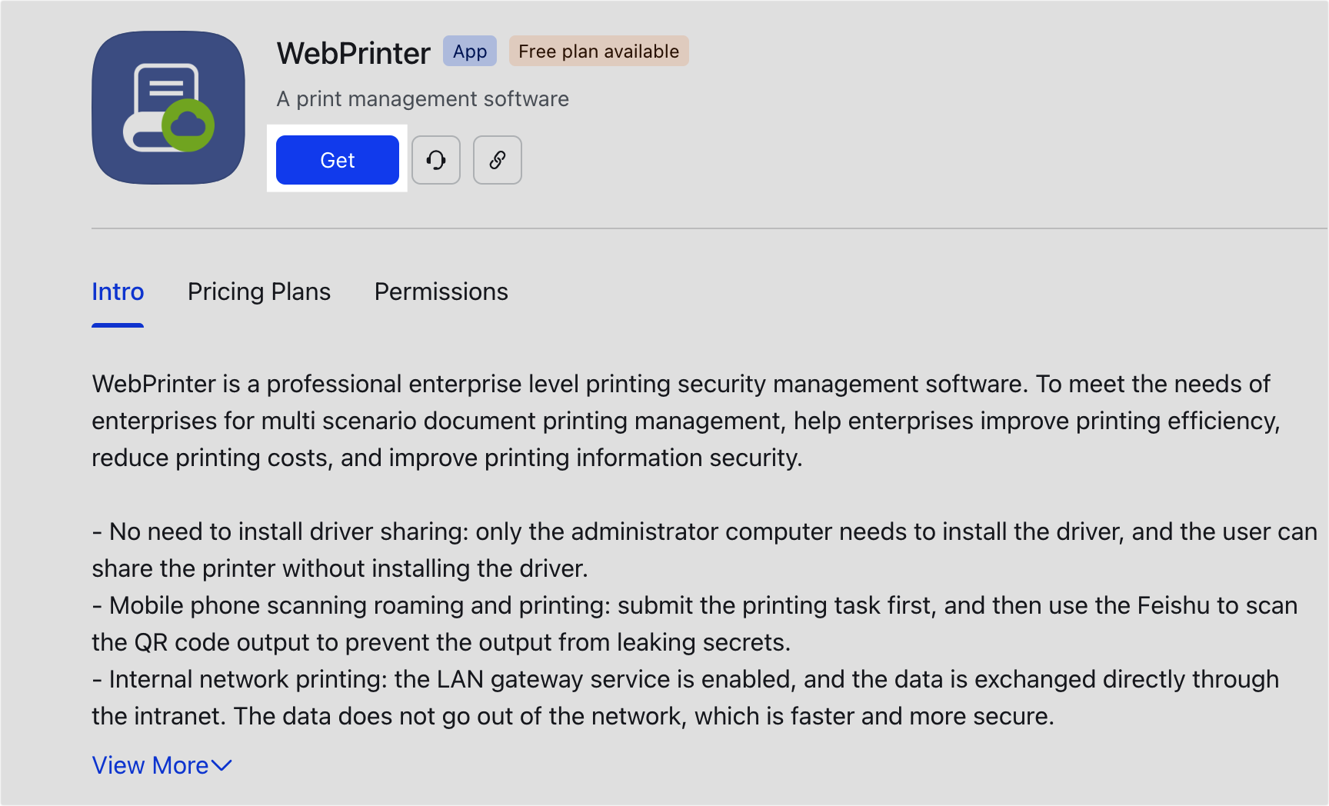Click the internal network printing bullet
Image resolution: width=1329 pixels, height=806 pixels.
point(684,697)
